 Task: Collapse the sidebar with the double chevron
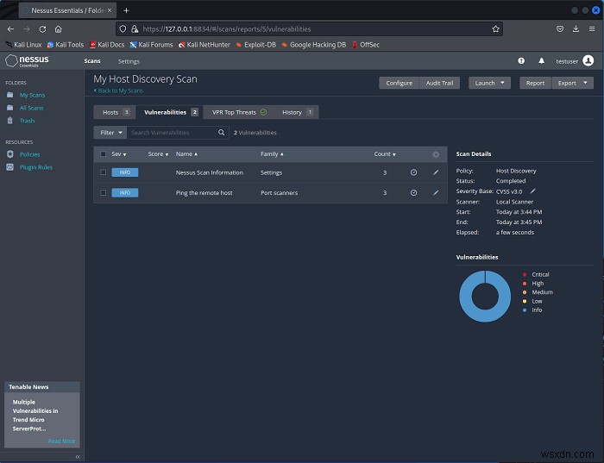point(78,457)
